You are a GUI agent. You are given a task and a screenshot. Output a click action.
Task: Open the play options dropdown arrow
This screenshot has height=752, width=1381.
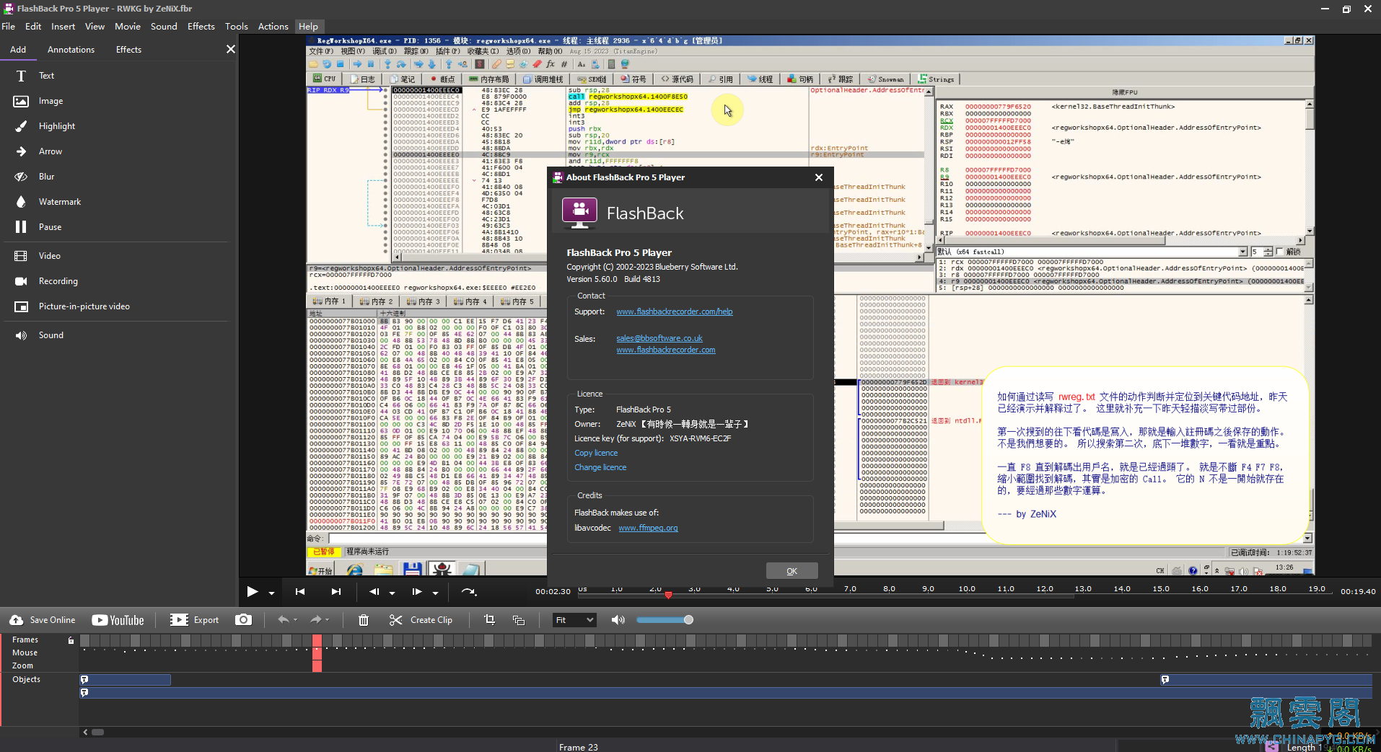[272, 593]
